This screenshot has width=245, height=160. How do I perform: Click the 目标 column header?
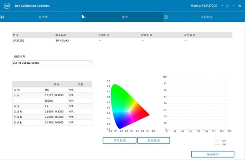click(56, 84)
